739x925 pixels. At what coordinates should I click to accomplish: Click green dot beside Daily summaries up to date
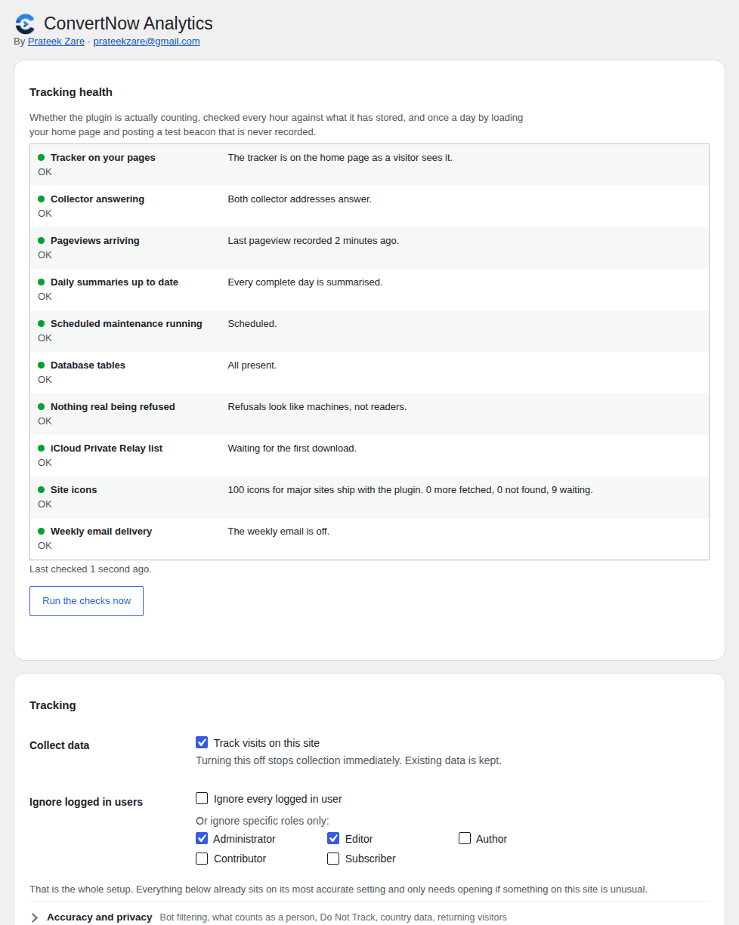42,282
